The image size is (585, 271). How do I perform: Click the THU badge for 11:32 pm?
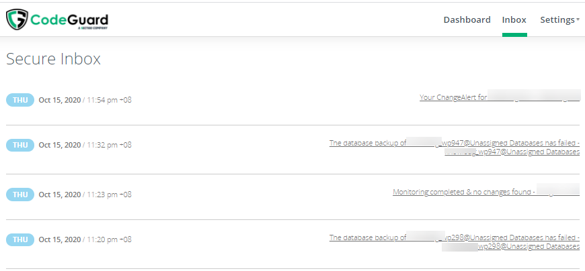pos(20,145)
